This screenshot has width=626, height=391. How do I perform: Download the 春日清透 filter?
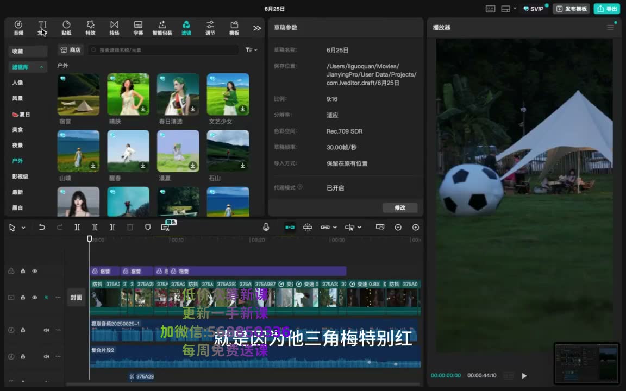click(x=193, y=109)
